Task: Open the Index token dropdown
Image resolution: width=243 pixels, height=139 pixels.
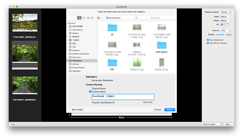Action: [x=110, y=96]
